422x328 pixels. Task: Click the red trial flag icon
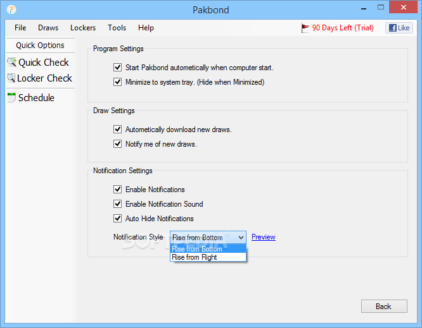coord(305,28)
